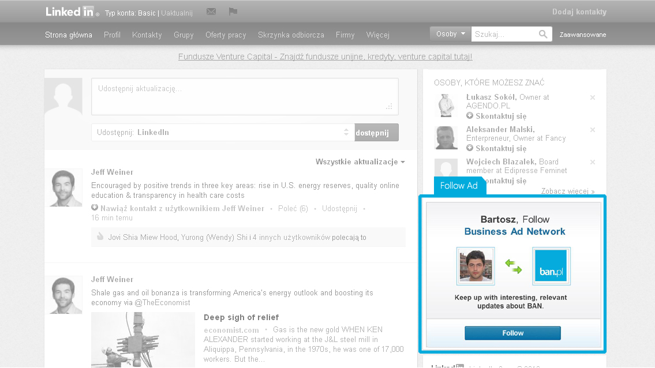
Task: Click the plus icon by Łukasz Sokół's Skontaktuj się
Action: tap(470, 116)
